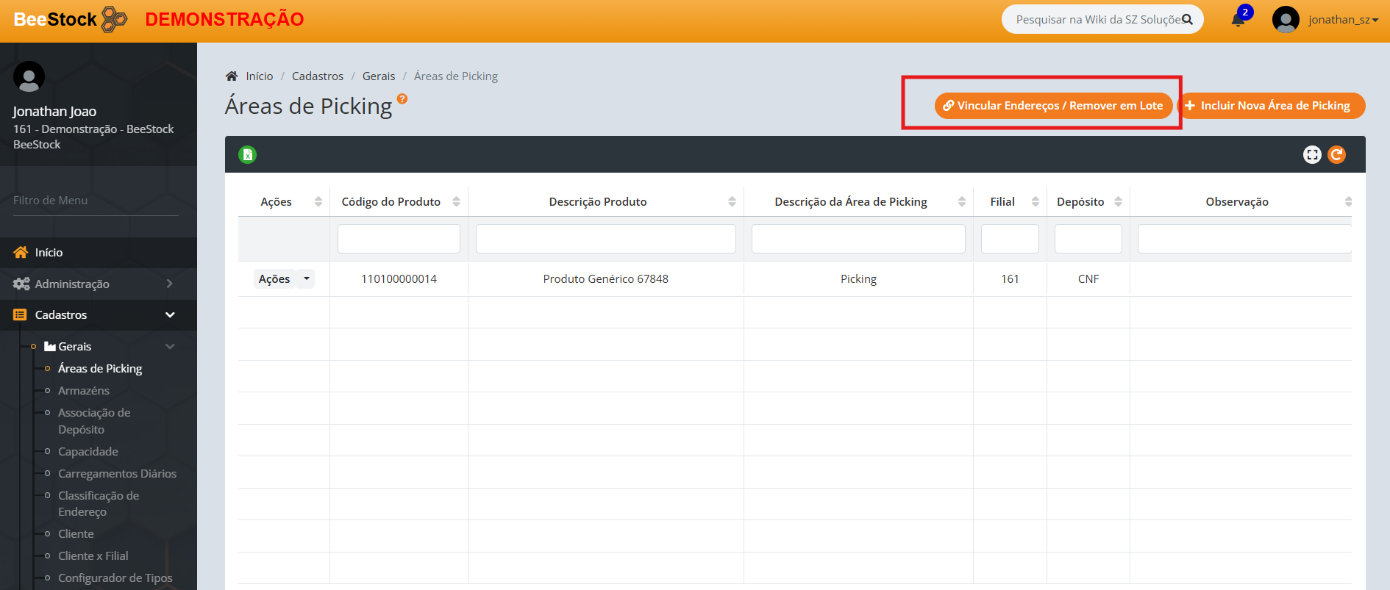The image size is (1390, 590).
Task: Click the Excel export icon
Action: (247, 155)
